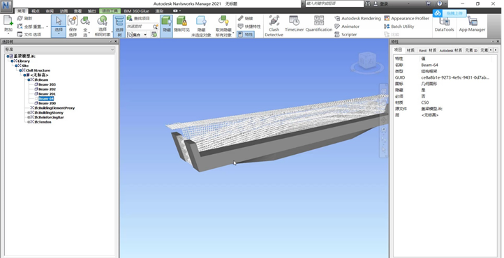Launch the TimeLiner tool
Viewport: 504px width, 258px height.
click(294, 24)
